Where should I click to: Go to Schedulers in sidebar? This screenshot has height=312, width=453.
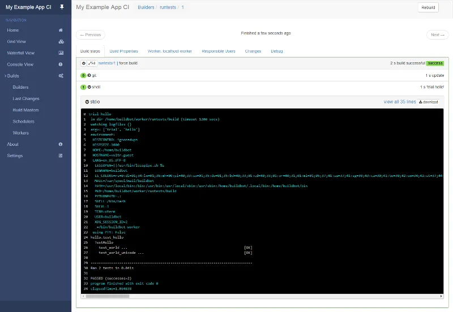click(23, 122)
